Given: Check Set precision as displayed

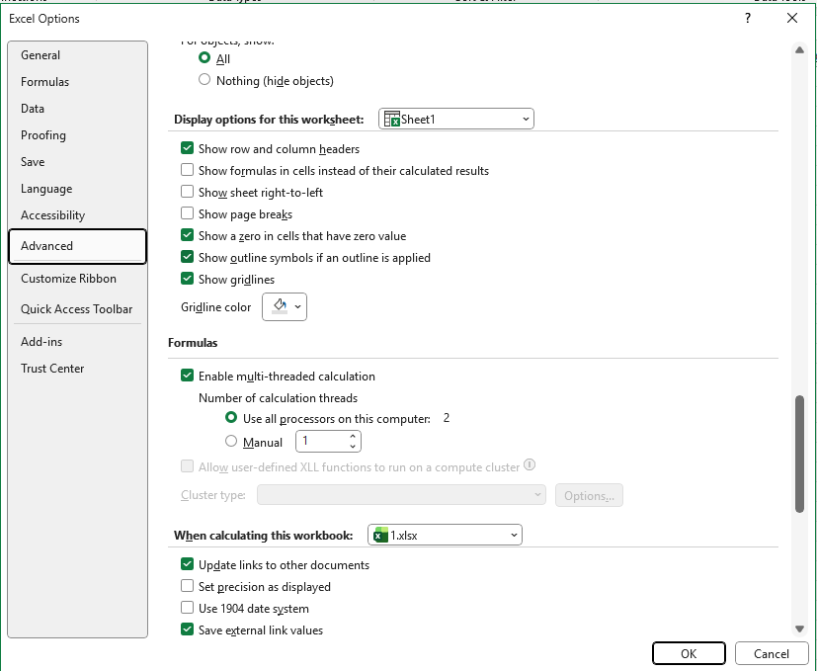Looking at the screenshot, I should coord(187,586).
